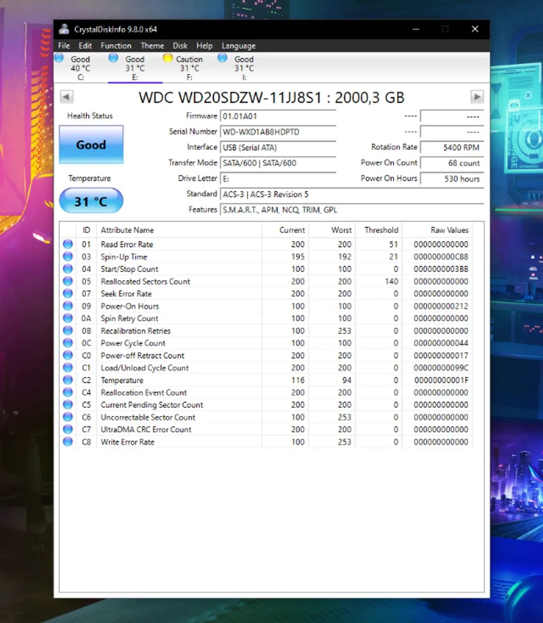Screen dimensions: 543x623
Task: Select the Load/Unload Cycle Count attribute name
Action: point(145,367)
